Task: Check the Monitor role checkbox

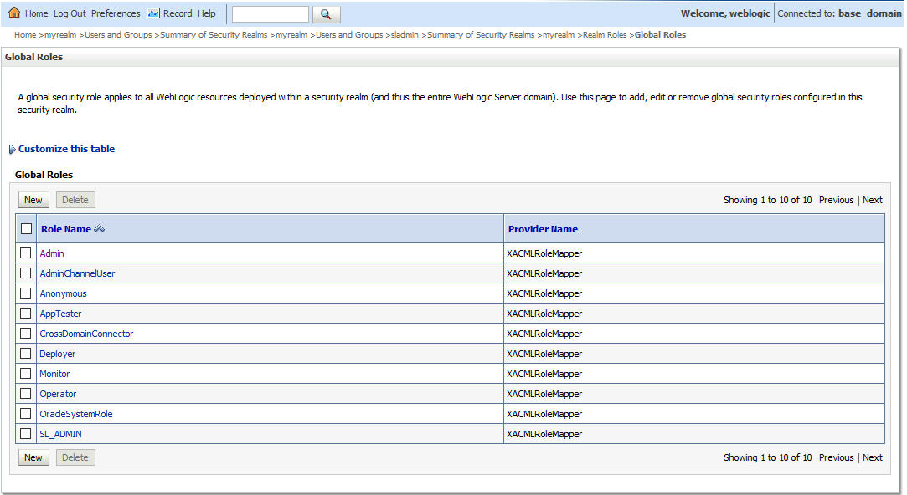Action: (25, 374)
